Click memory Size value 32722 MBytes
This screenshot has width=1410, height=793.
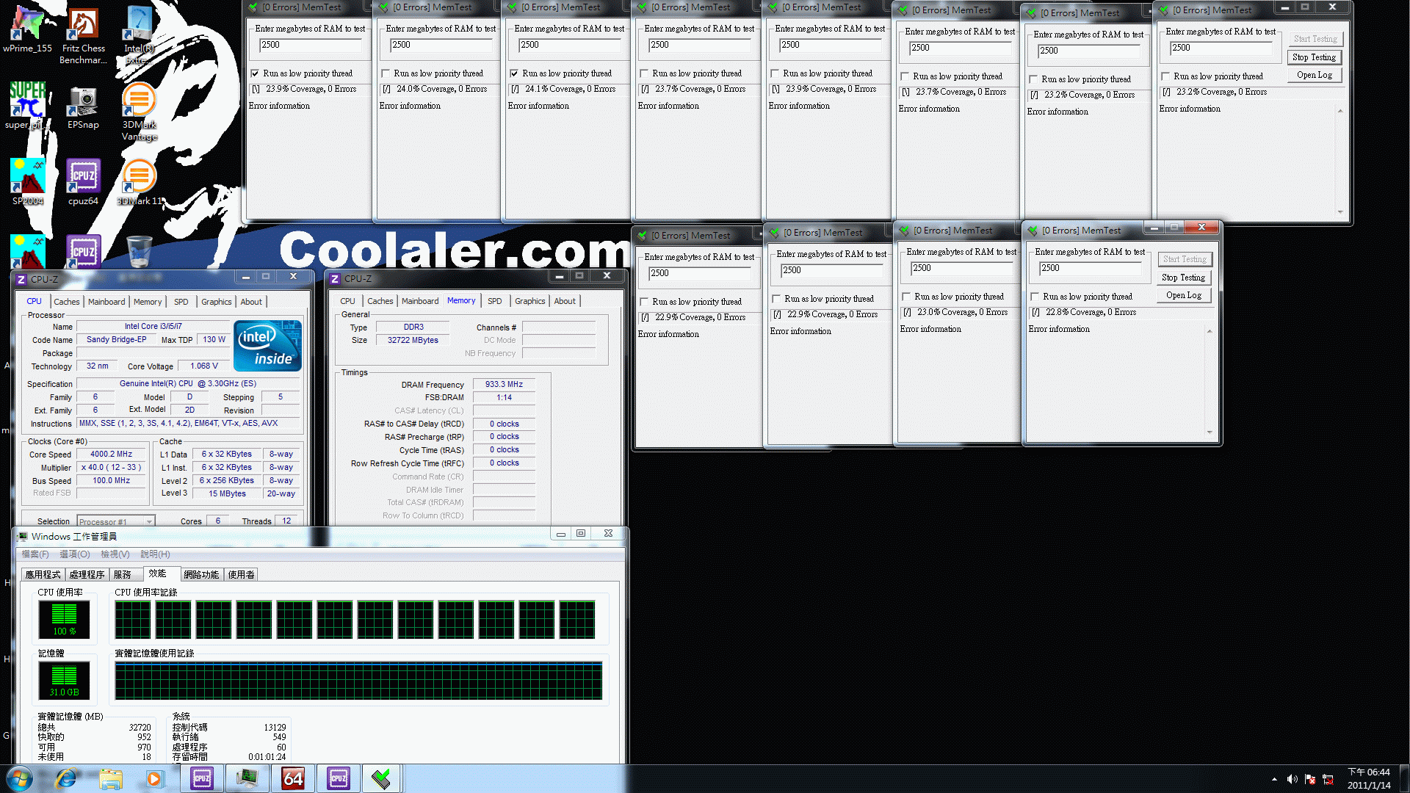click(x=413, y=341)
